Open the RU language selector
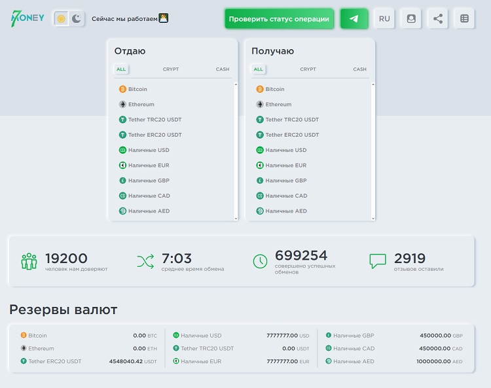This screenshot has height=388, width=491. pyautogui.click(x=384, y=19)
